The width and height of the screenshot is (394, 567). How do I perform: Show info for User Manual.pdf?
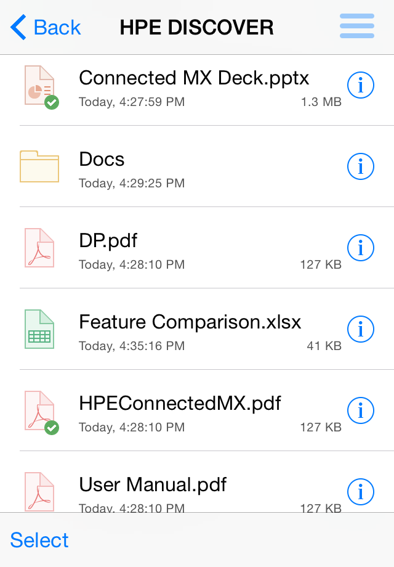coord(360,492)
